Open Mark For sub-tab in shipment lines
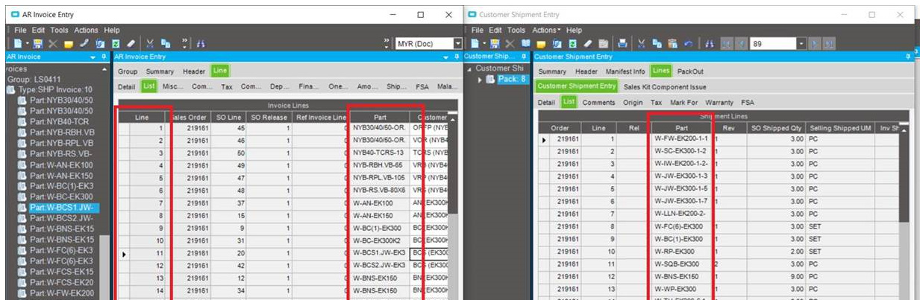The image size is (920, 300). click(683, 102)
